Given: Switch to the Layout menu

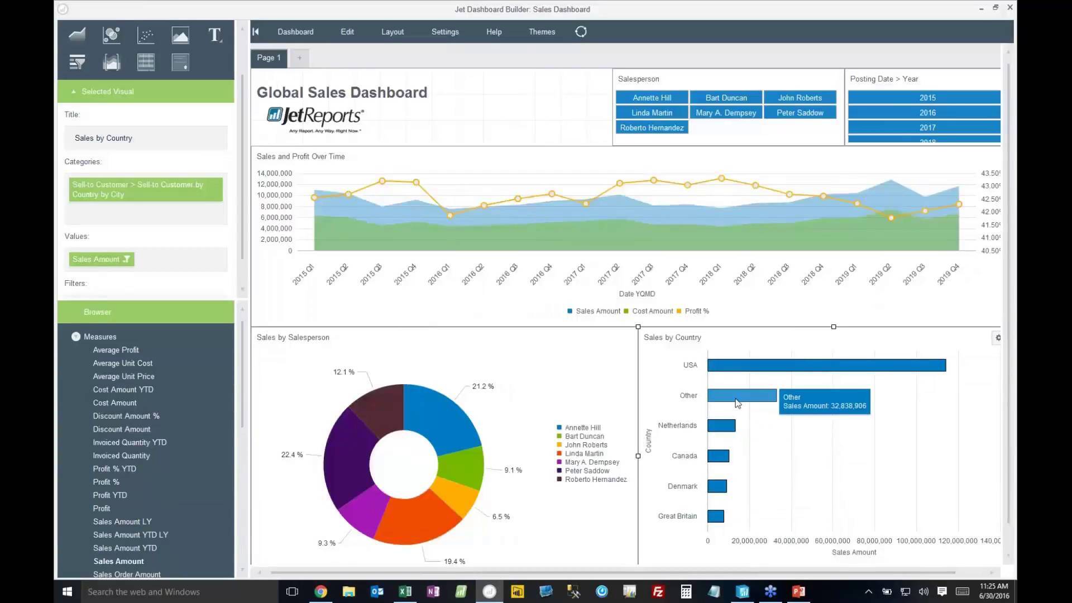Looking at the screenshot, I should coord(393,32).
